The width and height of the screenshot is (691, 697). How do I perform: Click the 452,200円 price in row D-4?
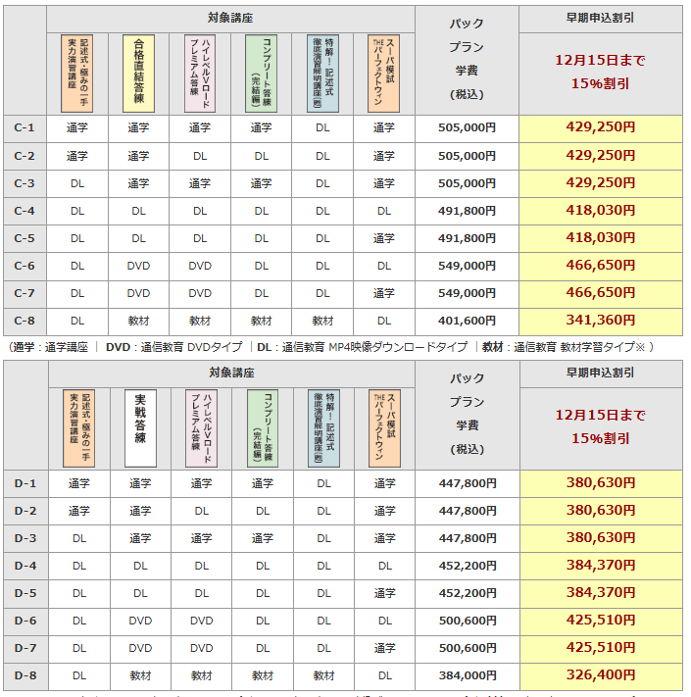(x=468, y=566)
